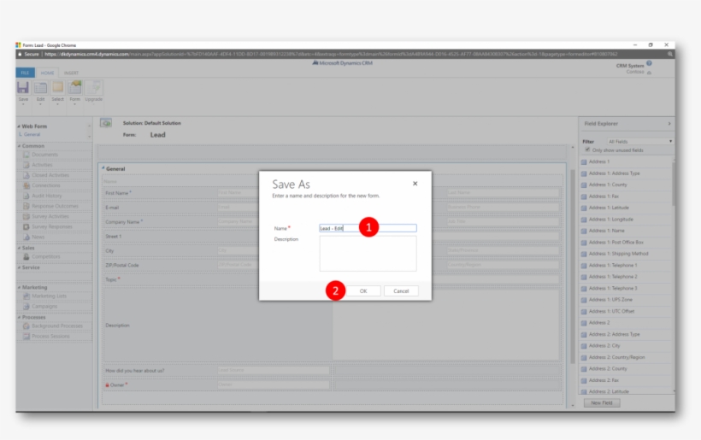Click the form canvas vertical scrollbar
Screen dimensions: 701x440
click(573, 266)
